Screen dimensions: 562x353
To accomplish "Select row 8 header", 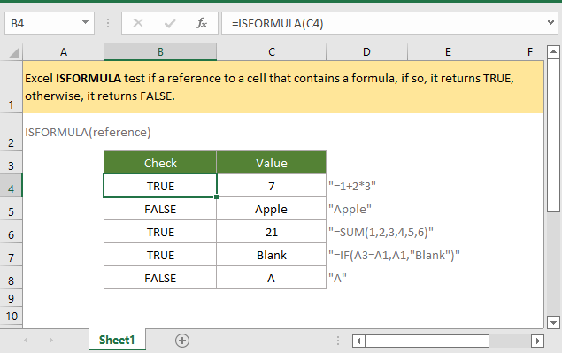I will point(12,278).
